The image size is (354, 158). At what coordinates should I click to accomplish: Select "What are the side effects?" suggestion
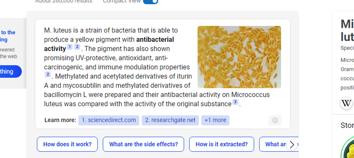point(143,144)
